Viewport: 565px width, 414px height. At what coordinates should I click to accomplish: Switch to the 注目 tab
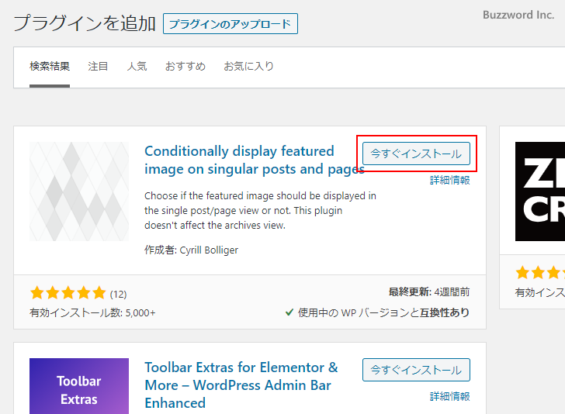(99, 67)
